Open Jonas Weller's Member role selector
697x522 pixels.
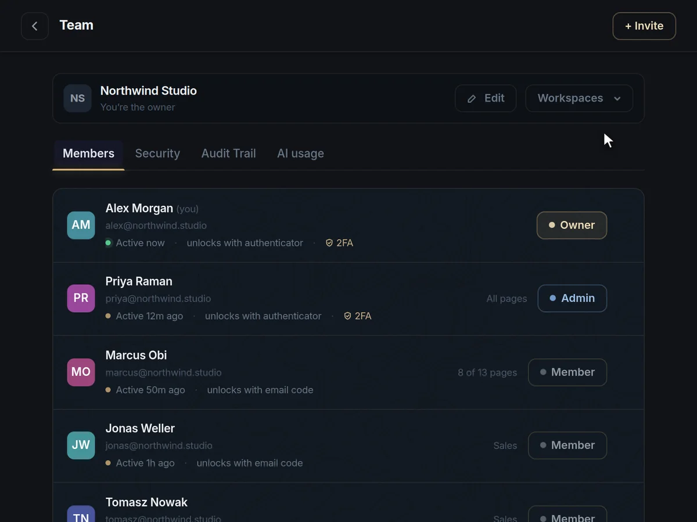(x=567, y=445)
